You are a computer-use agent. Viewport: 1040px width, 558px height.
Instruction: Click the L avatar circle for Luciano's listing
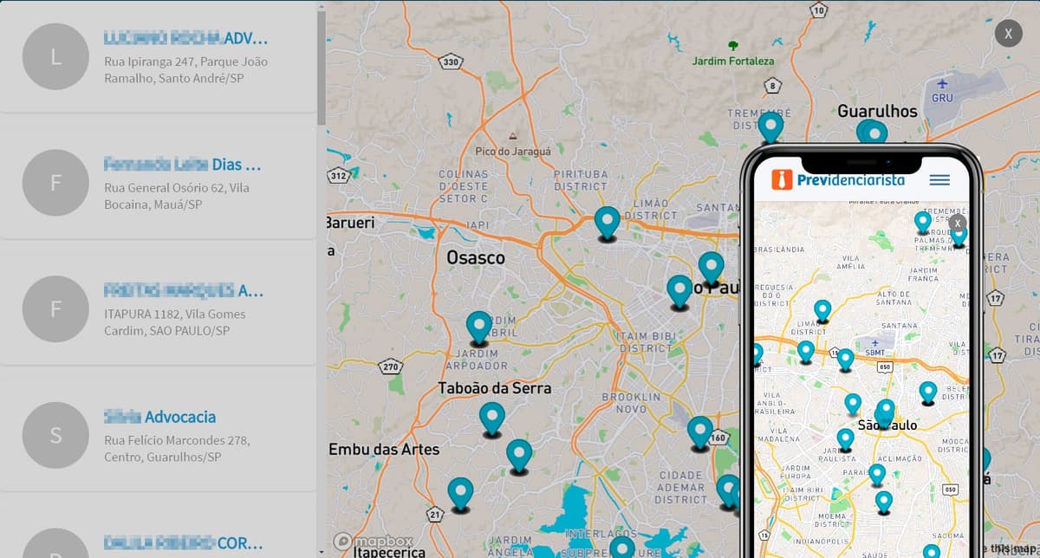click(55, 56)
